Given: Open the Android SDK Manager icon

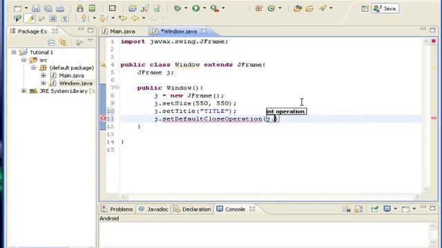Looking at the screenshot, I should click(80, 8).
